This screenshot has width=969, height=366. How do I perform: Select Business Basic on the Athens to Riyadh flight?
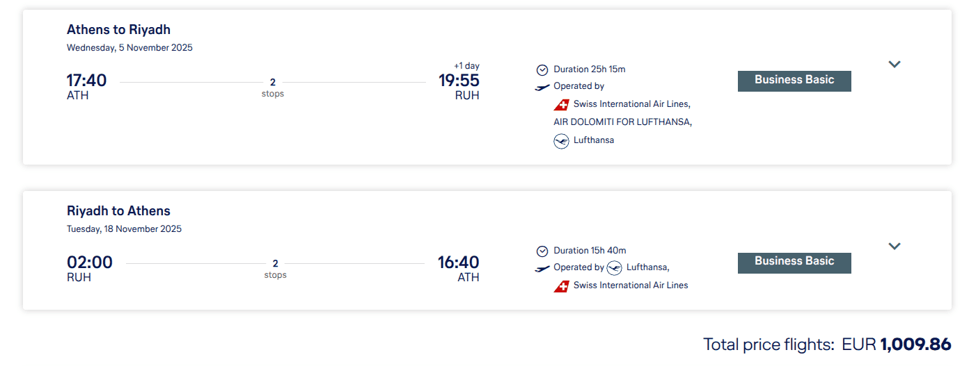tap(794, 81)
